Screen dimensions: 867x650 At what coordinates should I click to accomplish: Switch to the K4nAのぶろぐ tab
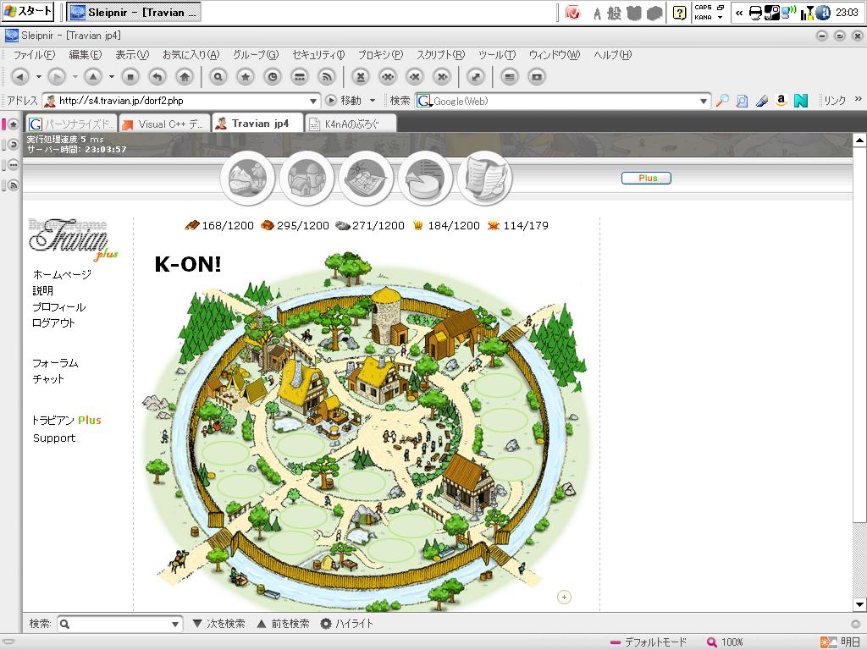(351, 124)
